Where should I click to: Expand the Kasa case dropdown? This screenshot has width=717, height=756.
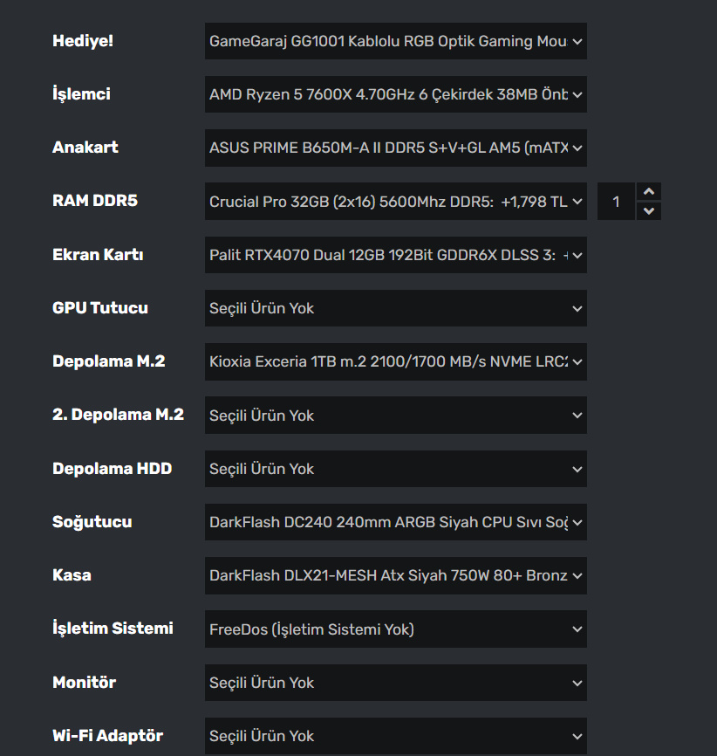[395, 575]
